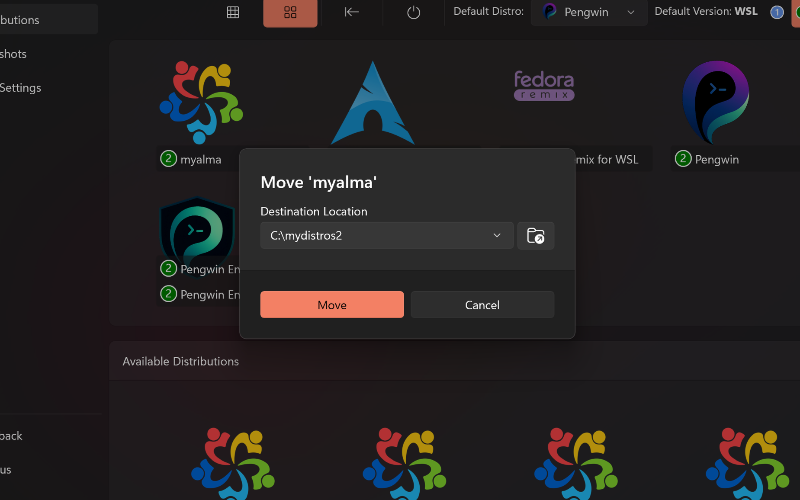Click the C:\mydistros2 path field

point(368,235)
